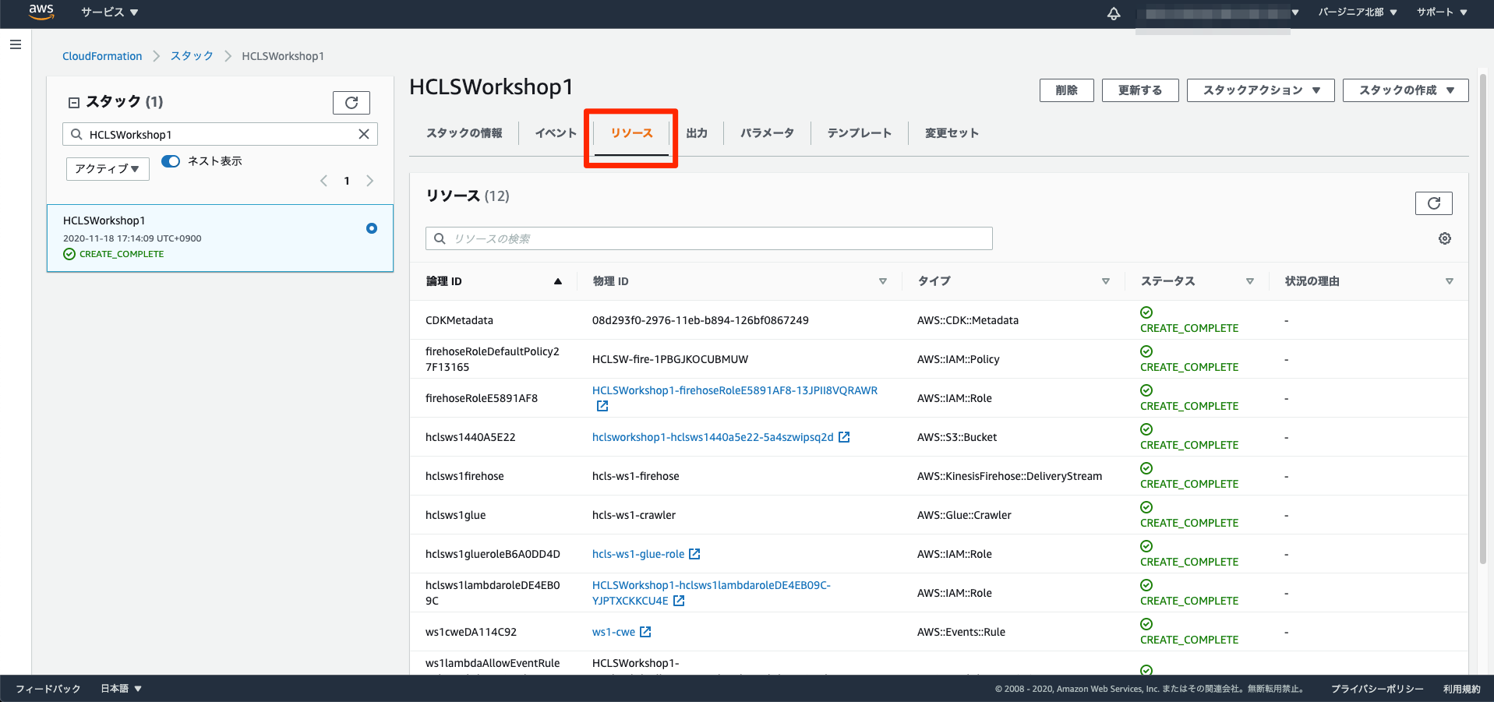Click status check icon for CDKMetadata

[x=1146, y=312]
